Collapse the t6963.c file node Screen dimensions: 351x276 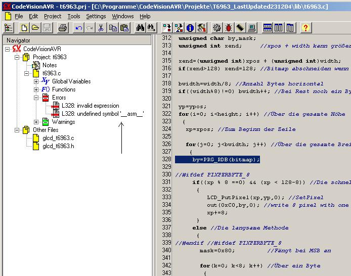27,73
